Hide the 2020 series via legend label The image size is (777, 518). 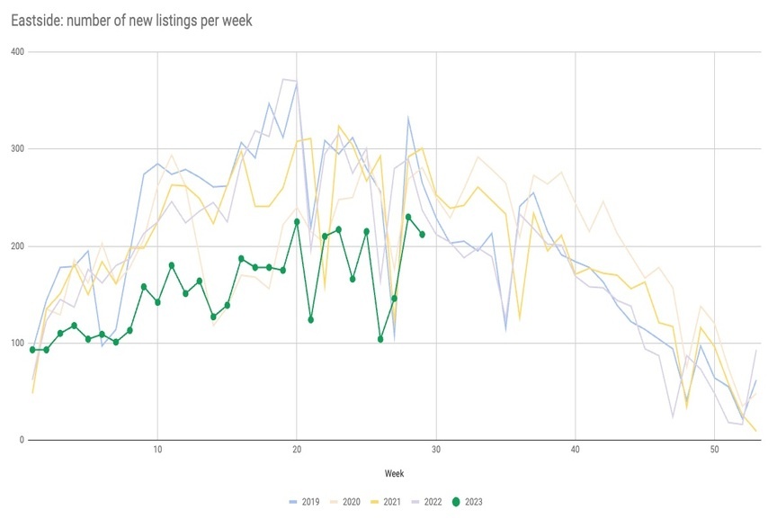pyautogui.click(x=353, y=502)
